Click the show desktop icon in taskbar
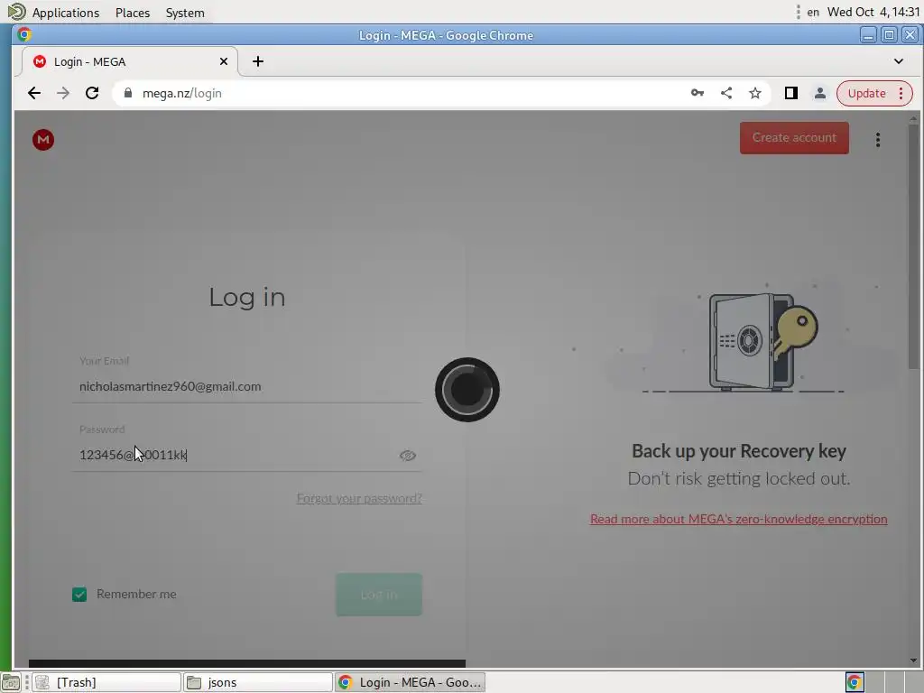Viewport: 924px width, 693px height. coord(10,682)
